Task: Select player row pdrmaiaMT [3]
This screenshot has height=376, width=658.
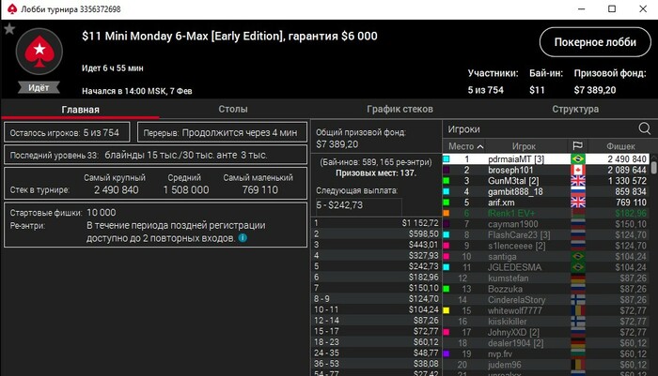Action: tap(546, 159)
